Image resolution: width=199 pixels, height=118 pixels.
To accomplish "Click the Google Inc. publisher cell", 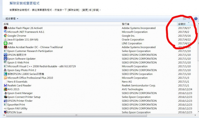I will tap(128, 36).
